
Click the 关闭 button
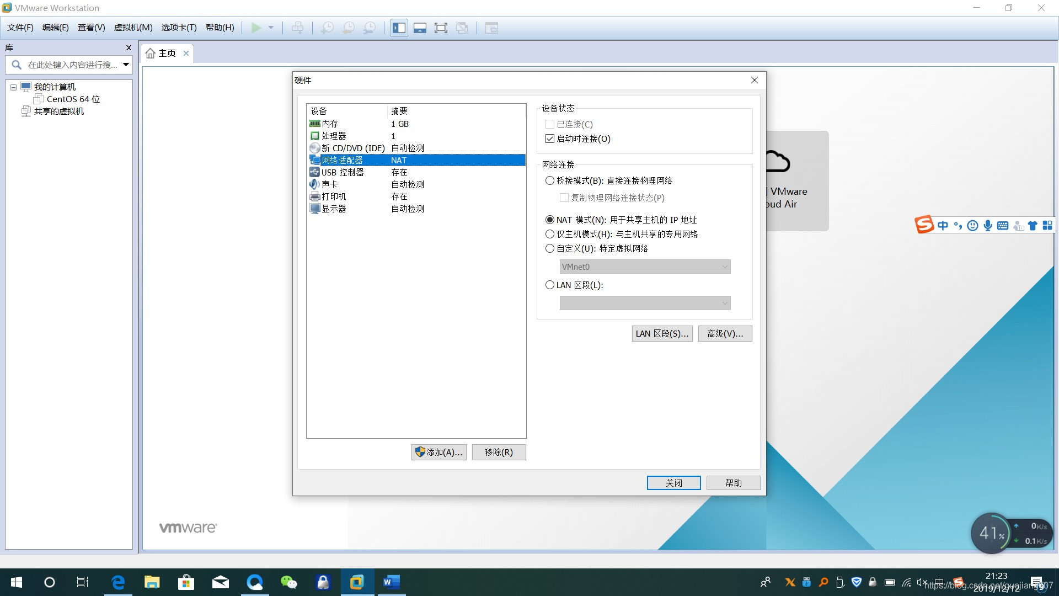point(673,483)
